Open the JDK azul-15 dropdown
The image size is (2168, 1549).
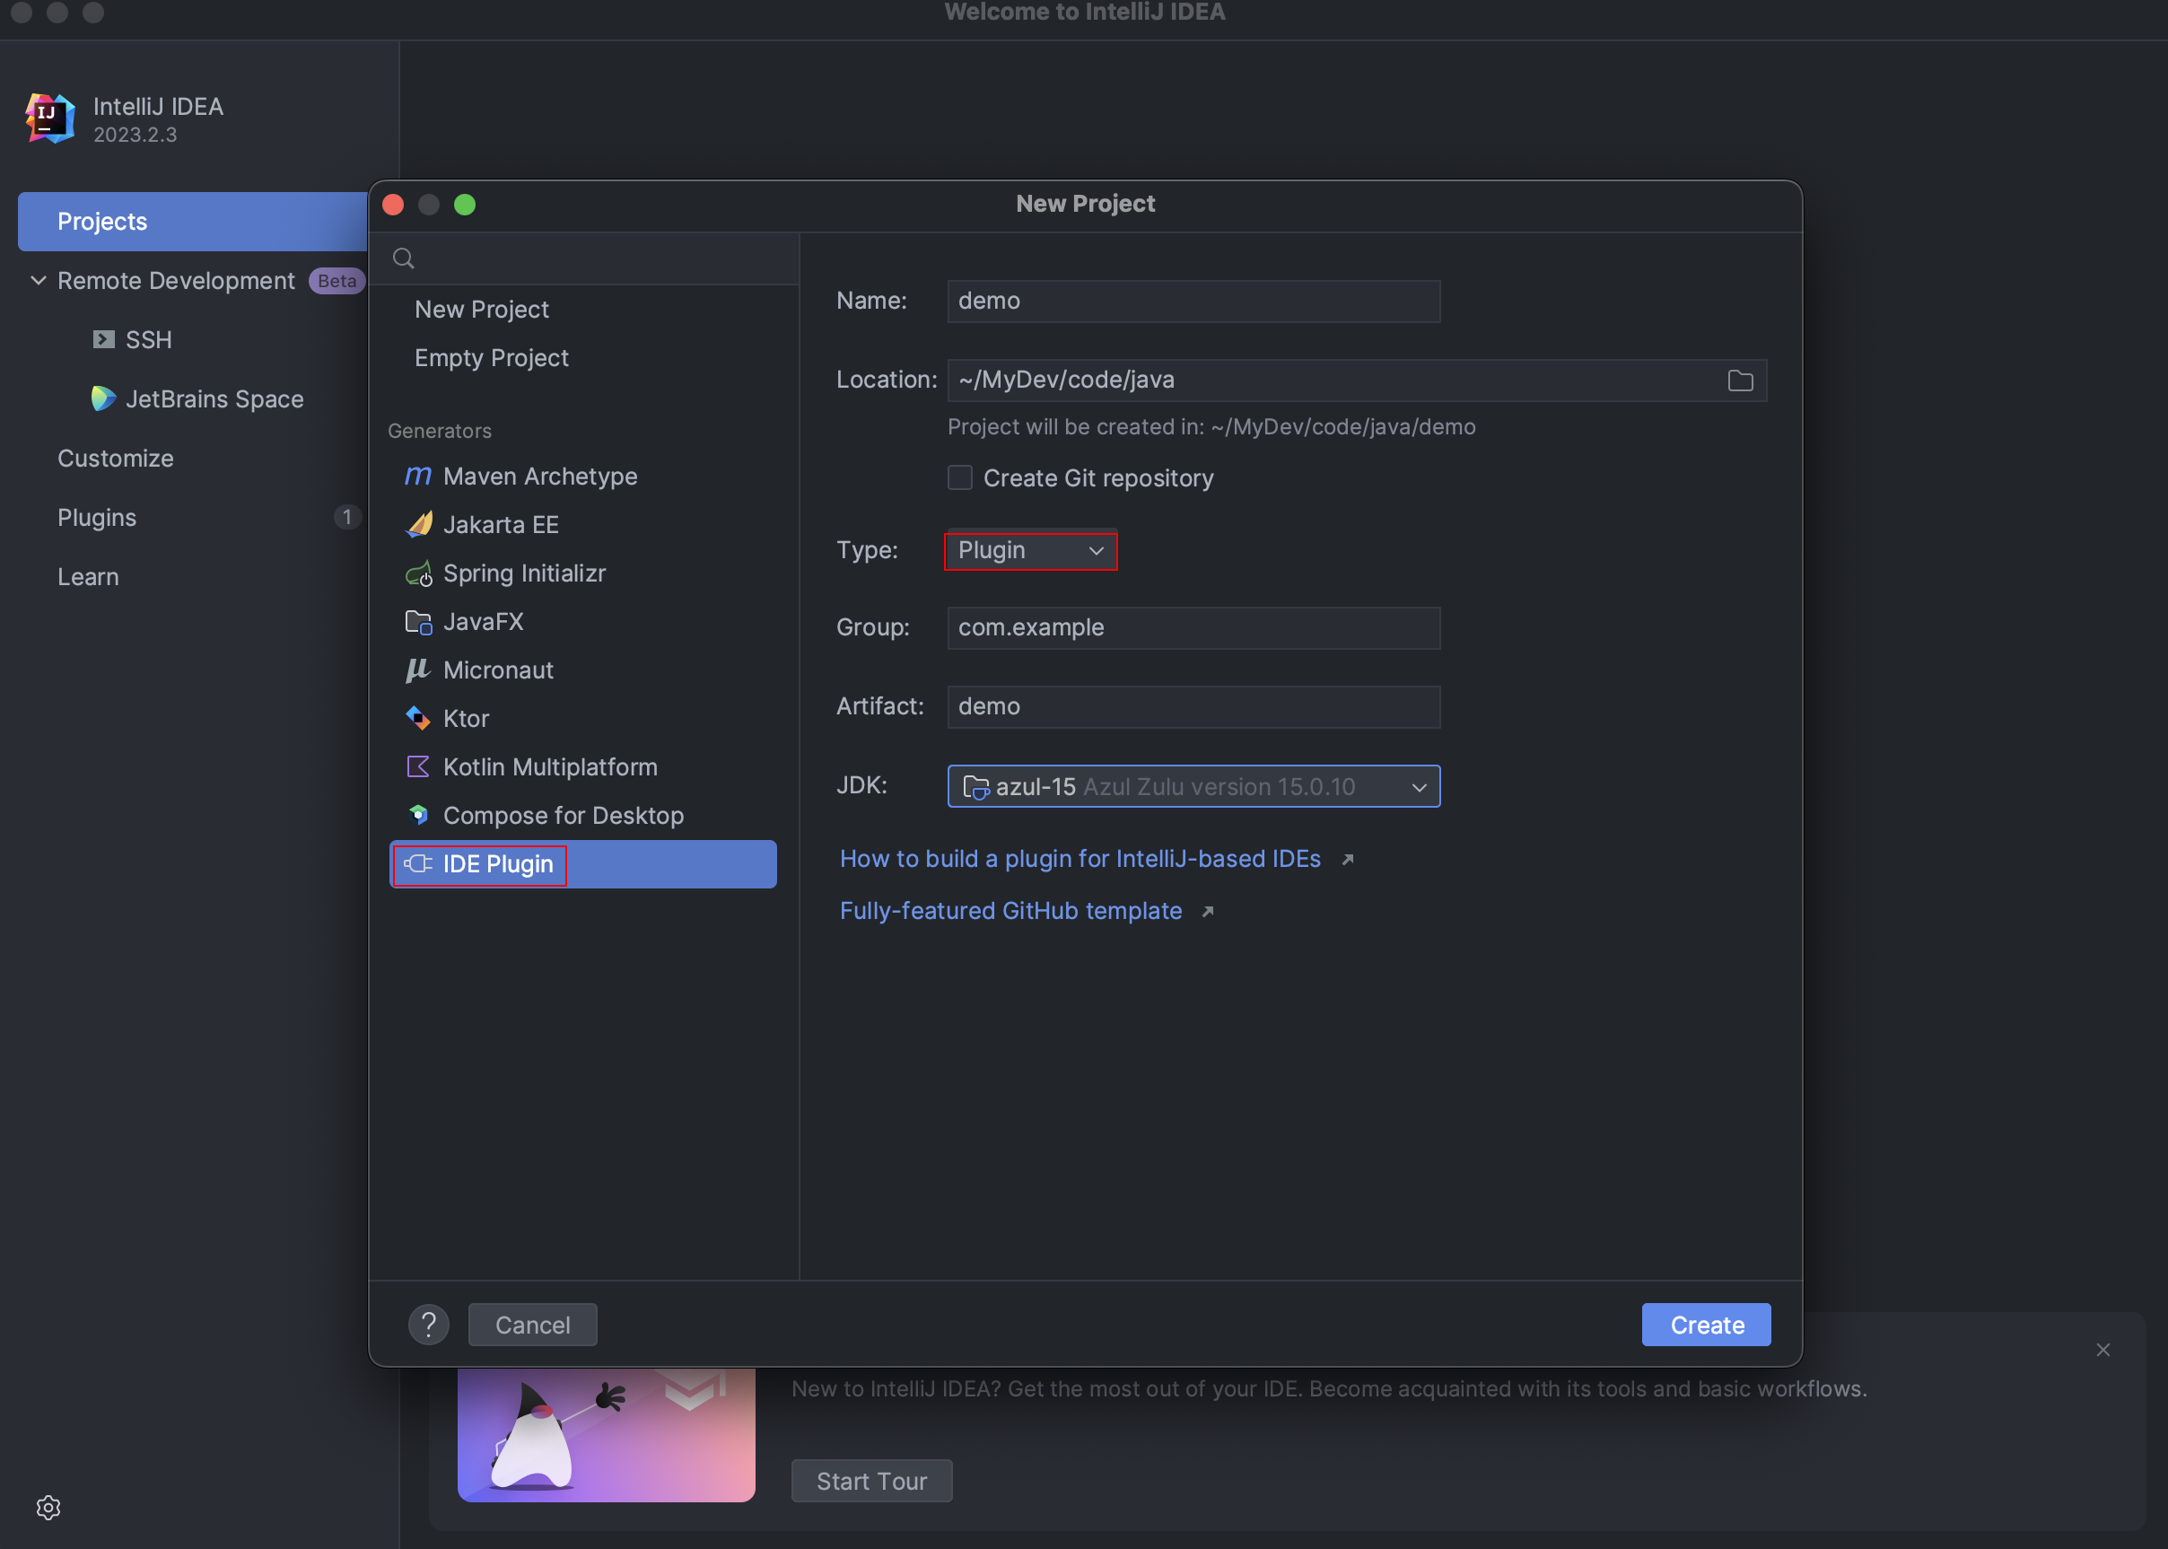coord(1193,787)
